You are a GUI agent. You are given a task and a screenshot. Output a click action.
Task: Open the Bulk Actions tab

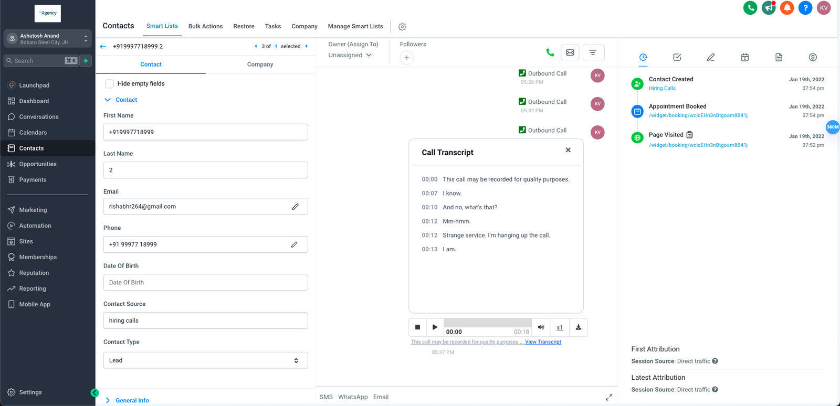coord(205,26)
